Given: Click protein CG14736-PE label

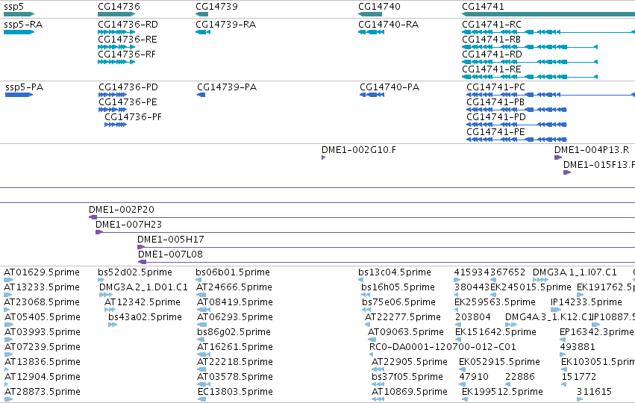Looking at the screenshot, I should [x=128, y=102].
